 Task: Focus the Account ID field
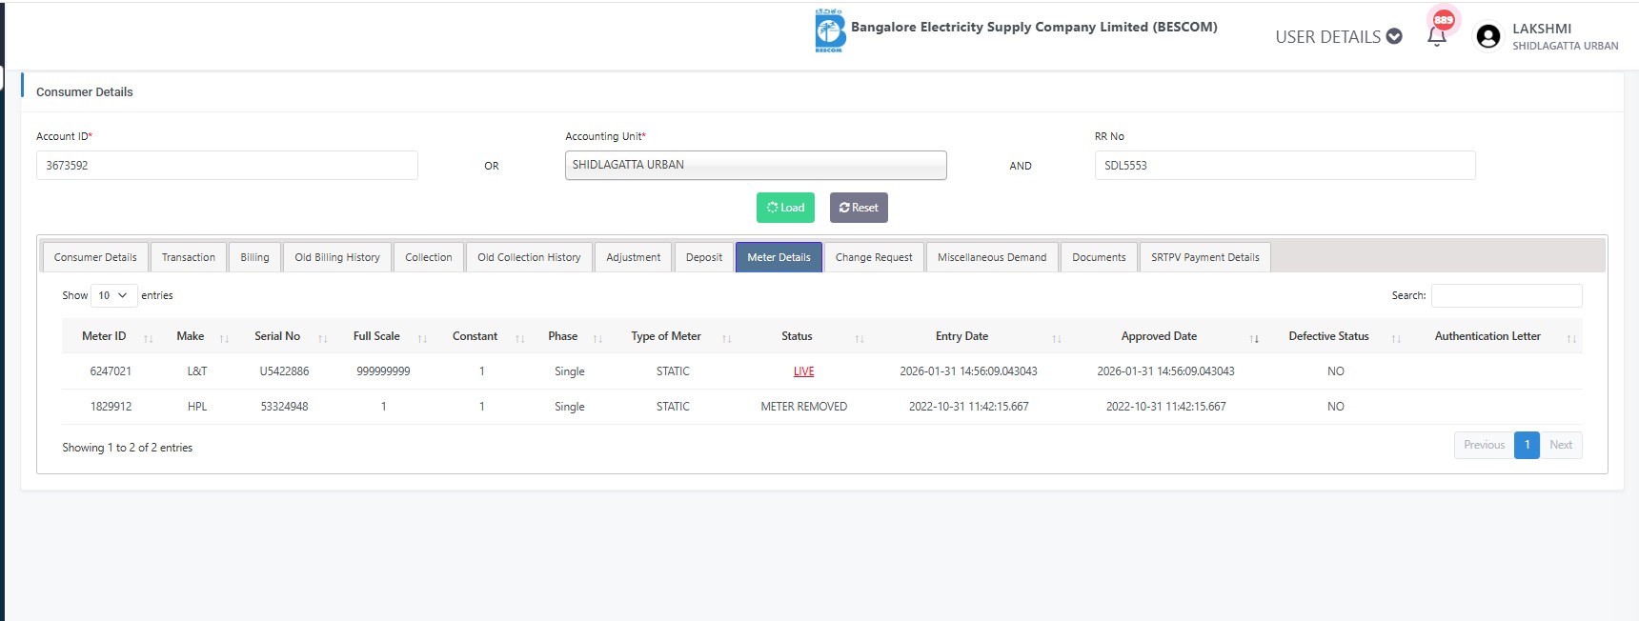[x=227, y=165]
